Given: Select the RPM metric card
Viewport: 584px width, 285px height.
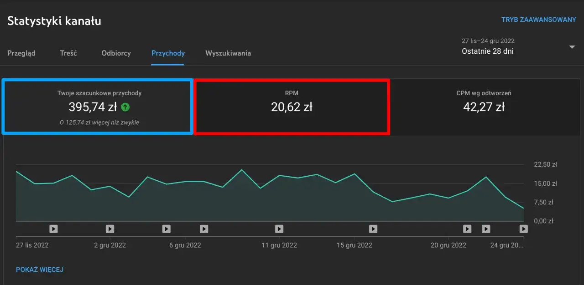Looking at the screenshot, I should click(292, 107).
